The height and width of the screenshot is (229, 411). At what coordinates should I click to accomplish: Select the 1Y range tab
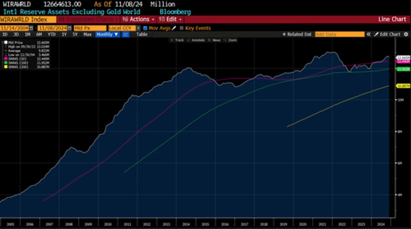click(64, 34)
